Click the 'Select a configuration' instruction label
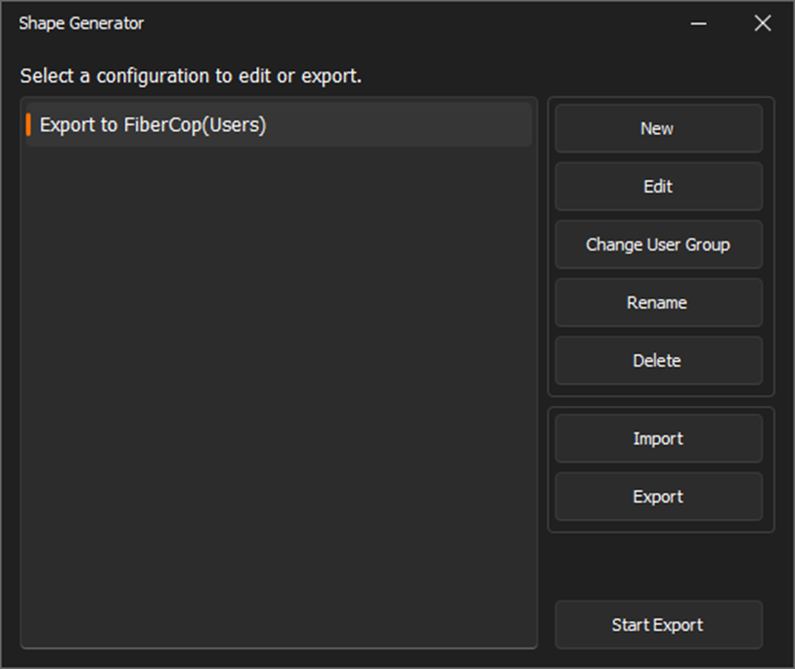795x669 pixels. pyautogui.click(x=191, y=76)
